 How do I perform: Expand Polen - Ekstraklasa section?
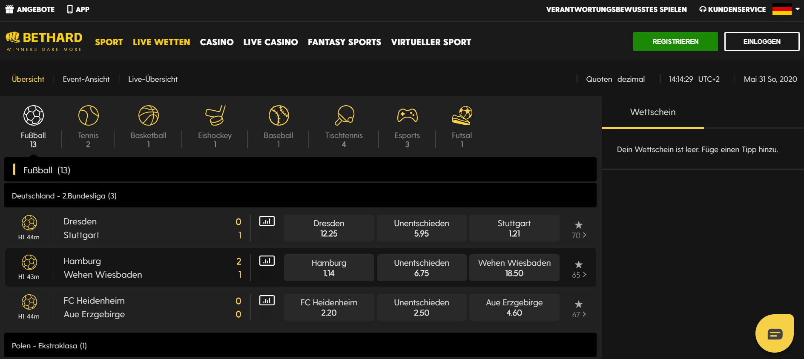pos(300,345)
